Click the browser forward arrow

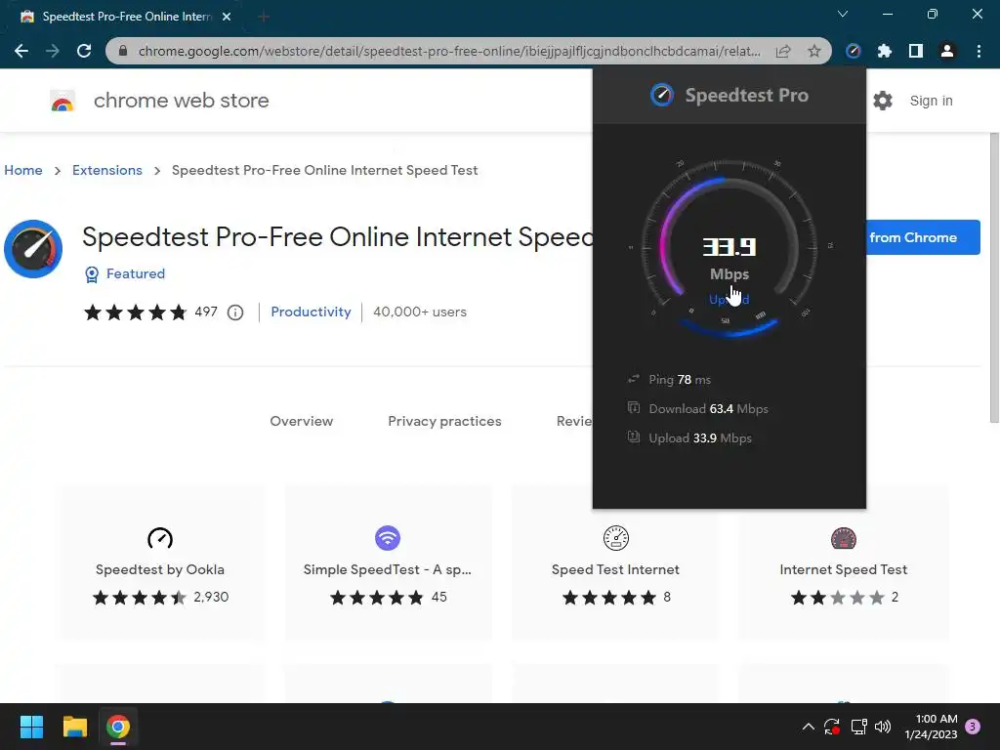tap(53, 51)
